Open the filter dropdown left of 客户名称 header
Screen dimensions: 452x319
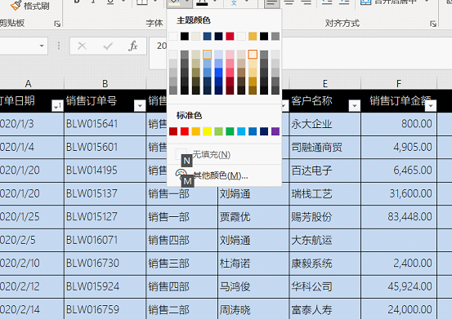284,106
